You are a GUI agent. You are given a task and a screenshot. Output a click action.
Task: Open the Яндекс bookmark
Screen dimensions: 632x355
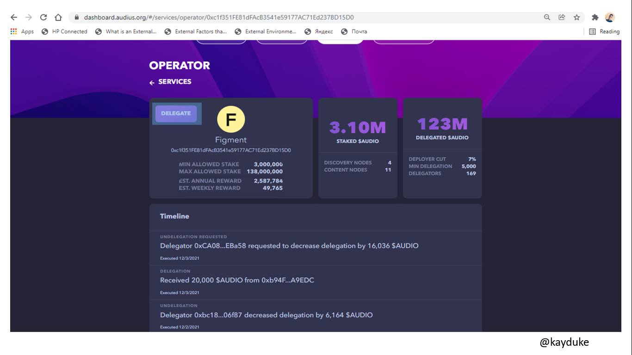(319, 31)
